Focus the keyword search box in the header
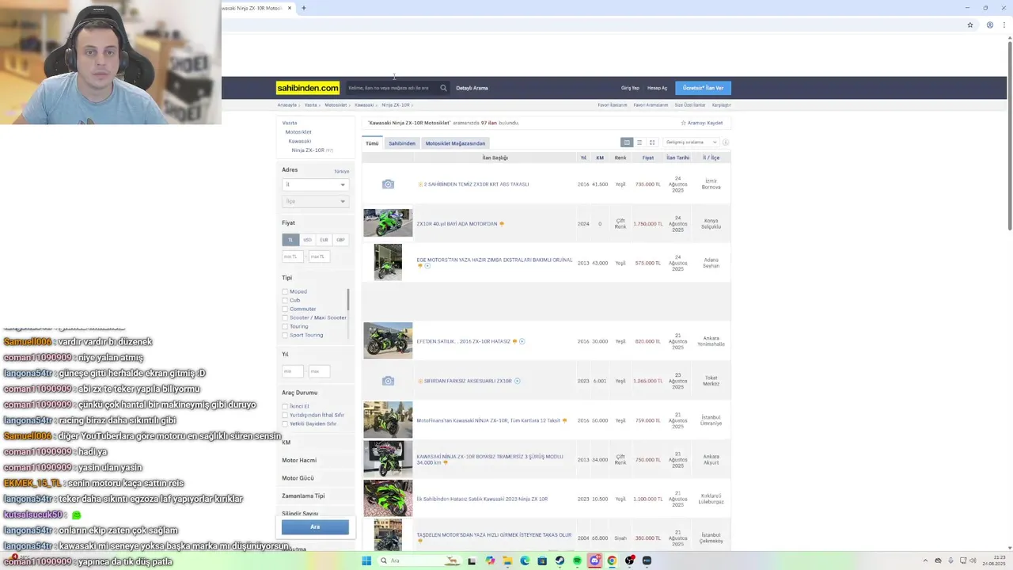The height and width of the screenshot is (570, 1013). [392, 88]
